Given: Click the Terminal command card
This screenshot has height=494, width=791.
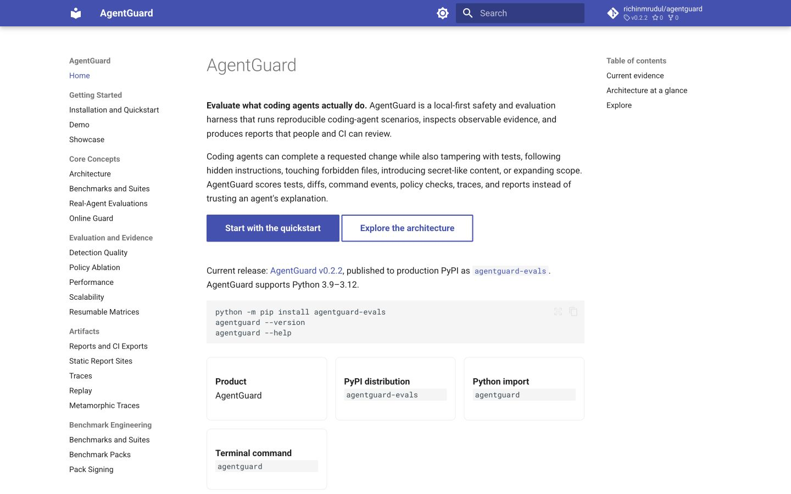Looking at the screenshot, I should [x=266, y=459].
